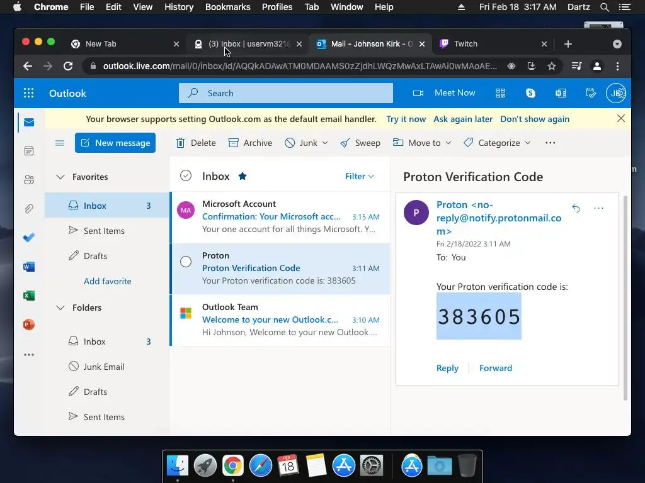This screenshot has height=483, width=645.
Task: Click Add favorite link
Action: pyautogui.click(x=107, y=281)
